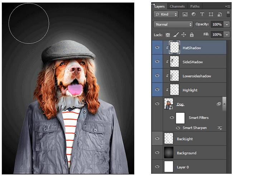This screenshot has height=177, width=265.
Task: Lock all padlock icon
Action: click(192, 35)
